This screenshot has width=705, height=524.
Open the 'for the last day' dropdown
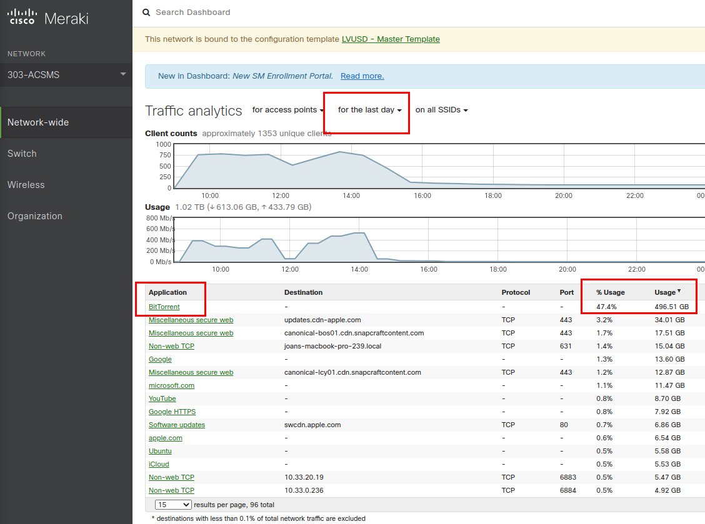coord(369,110)
